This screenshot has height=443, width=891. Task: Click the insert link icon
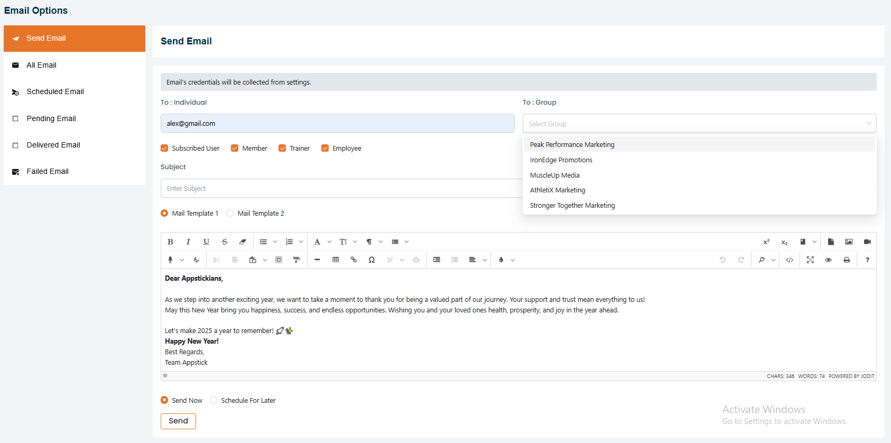coord(354,260)
